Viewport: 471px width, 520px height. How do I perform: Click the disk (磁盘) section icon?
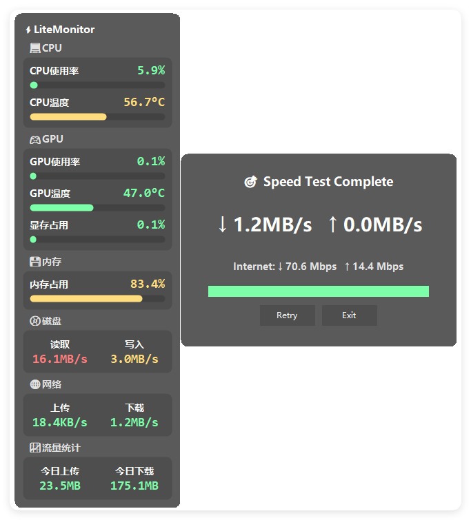click(x=35, y=321)
